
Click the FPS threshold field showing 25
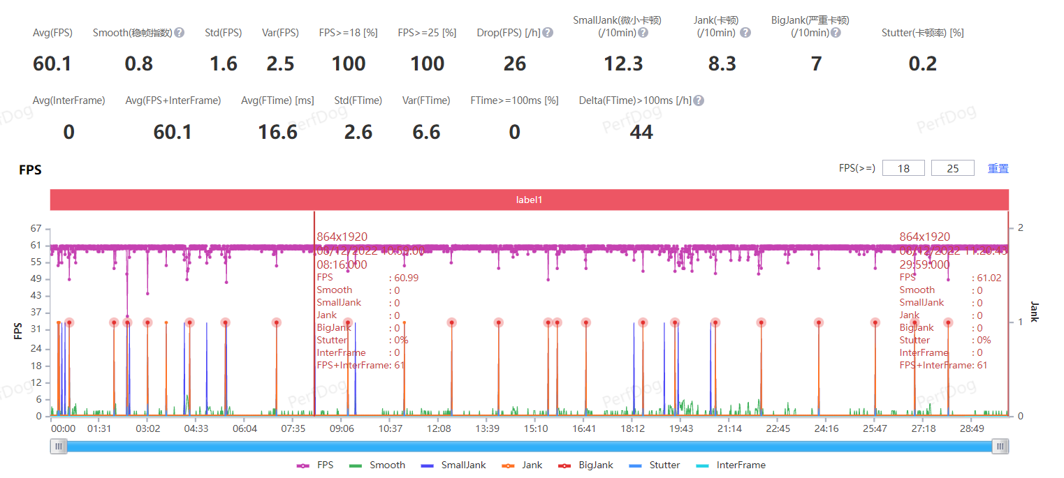952,168
